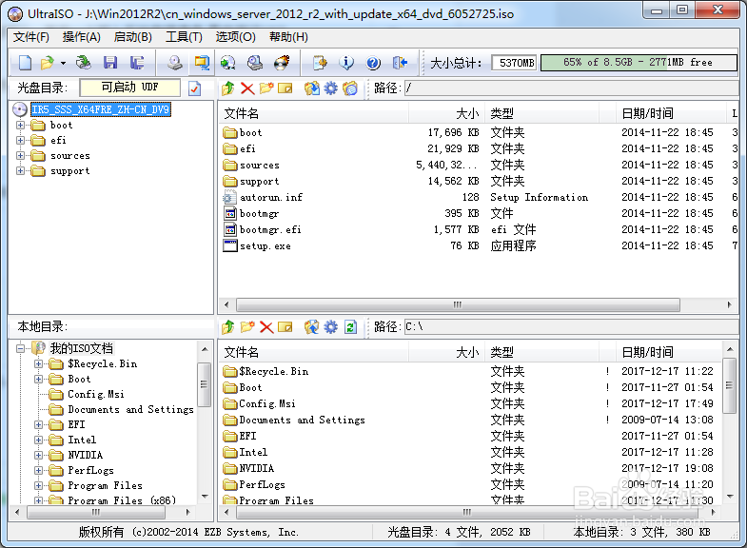Click local file list vertical scrollbar thumb
The width and height of the screenshot is (747, 548).
729,385
